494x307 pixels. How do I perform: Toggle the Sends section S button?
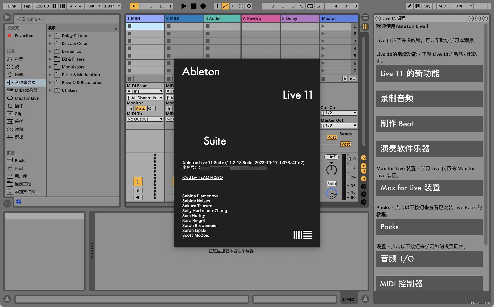[x=364, y=165]
